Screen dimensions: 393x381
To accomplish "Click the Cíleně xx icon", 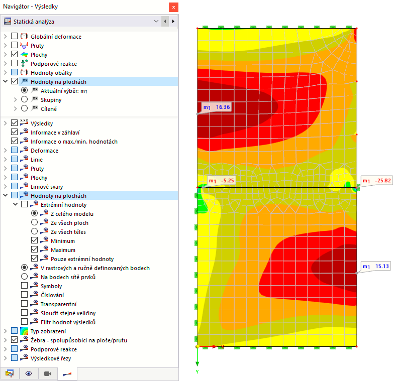I will coord(34,108).
